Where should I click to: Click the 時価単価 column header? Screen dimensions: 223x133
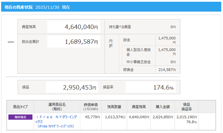[91, 107]
